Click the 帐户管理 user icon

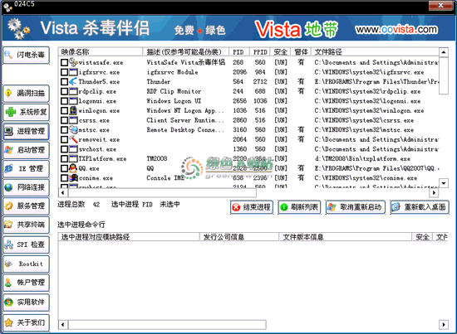click(9, 283)
